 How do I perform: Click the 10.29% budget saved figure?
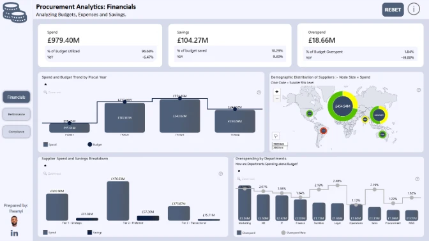tap(277, 50)
